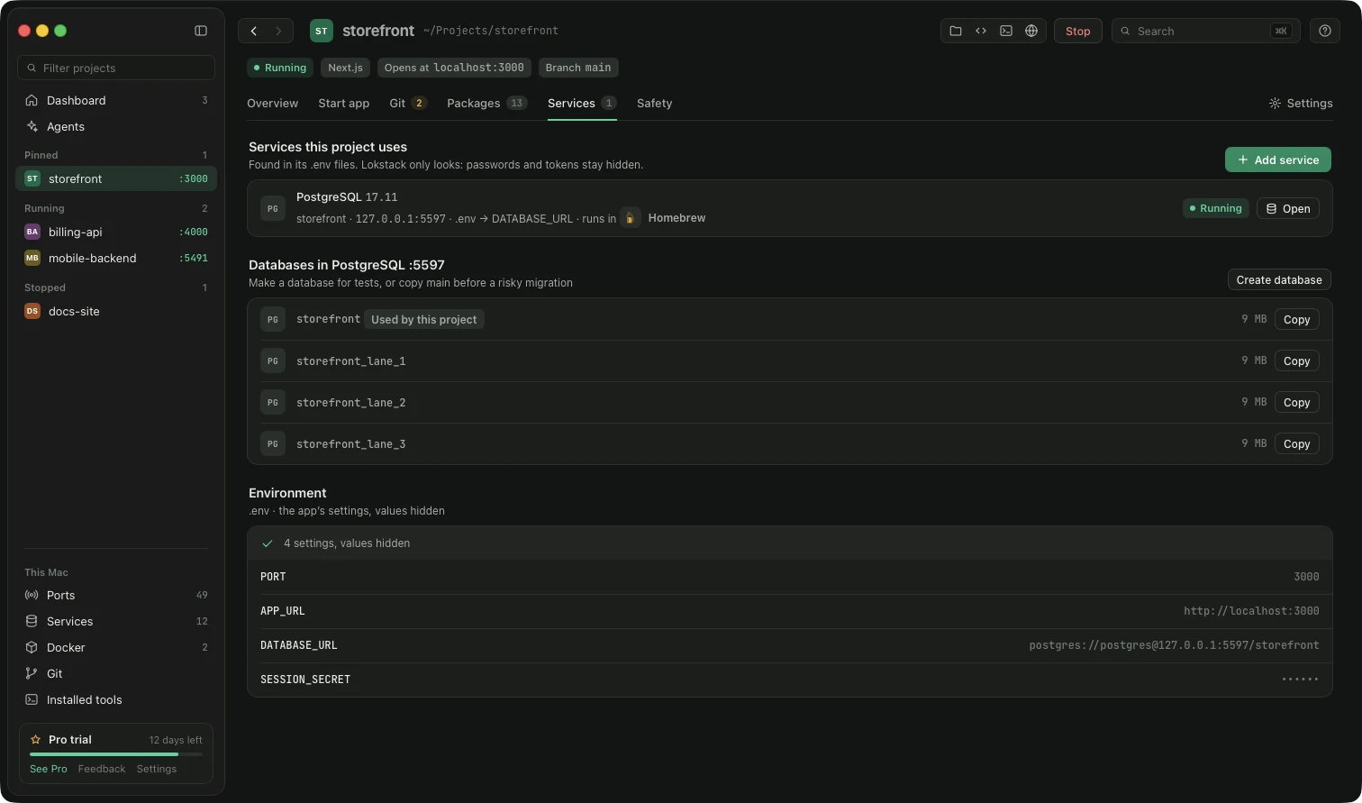Switch to the Safety tab
The height and width of the screenshot is (803, 1362).
[654, 103]
